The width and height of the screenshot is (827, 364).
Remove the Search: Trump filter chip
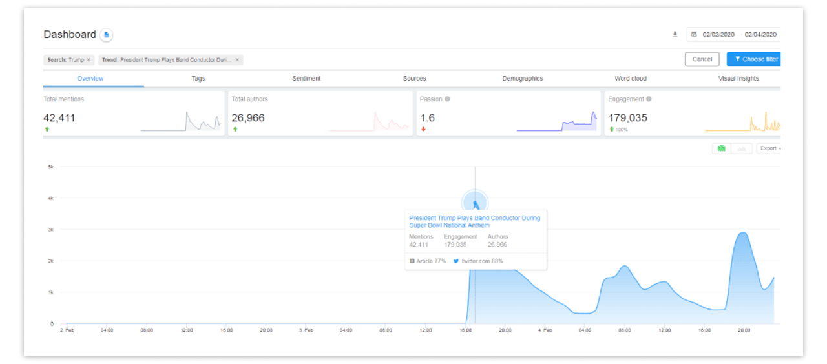(x=89, y=60)
